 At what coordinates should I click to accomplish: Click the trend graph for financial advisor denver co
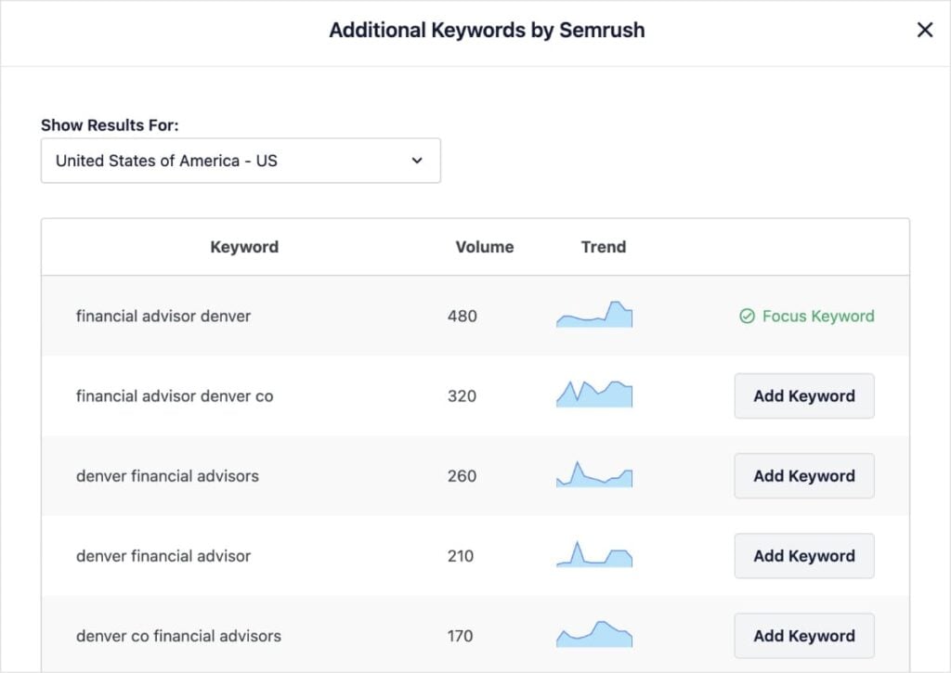tap(594, 395)
